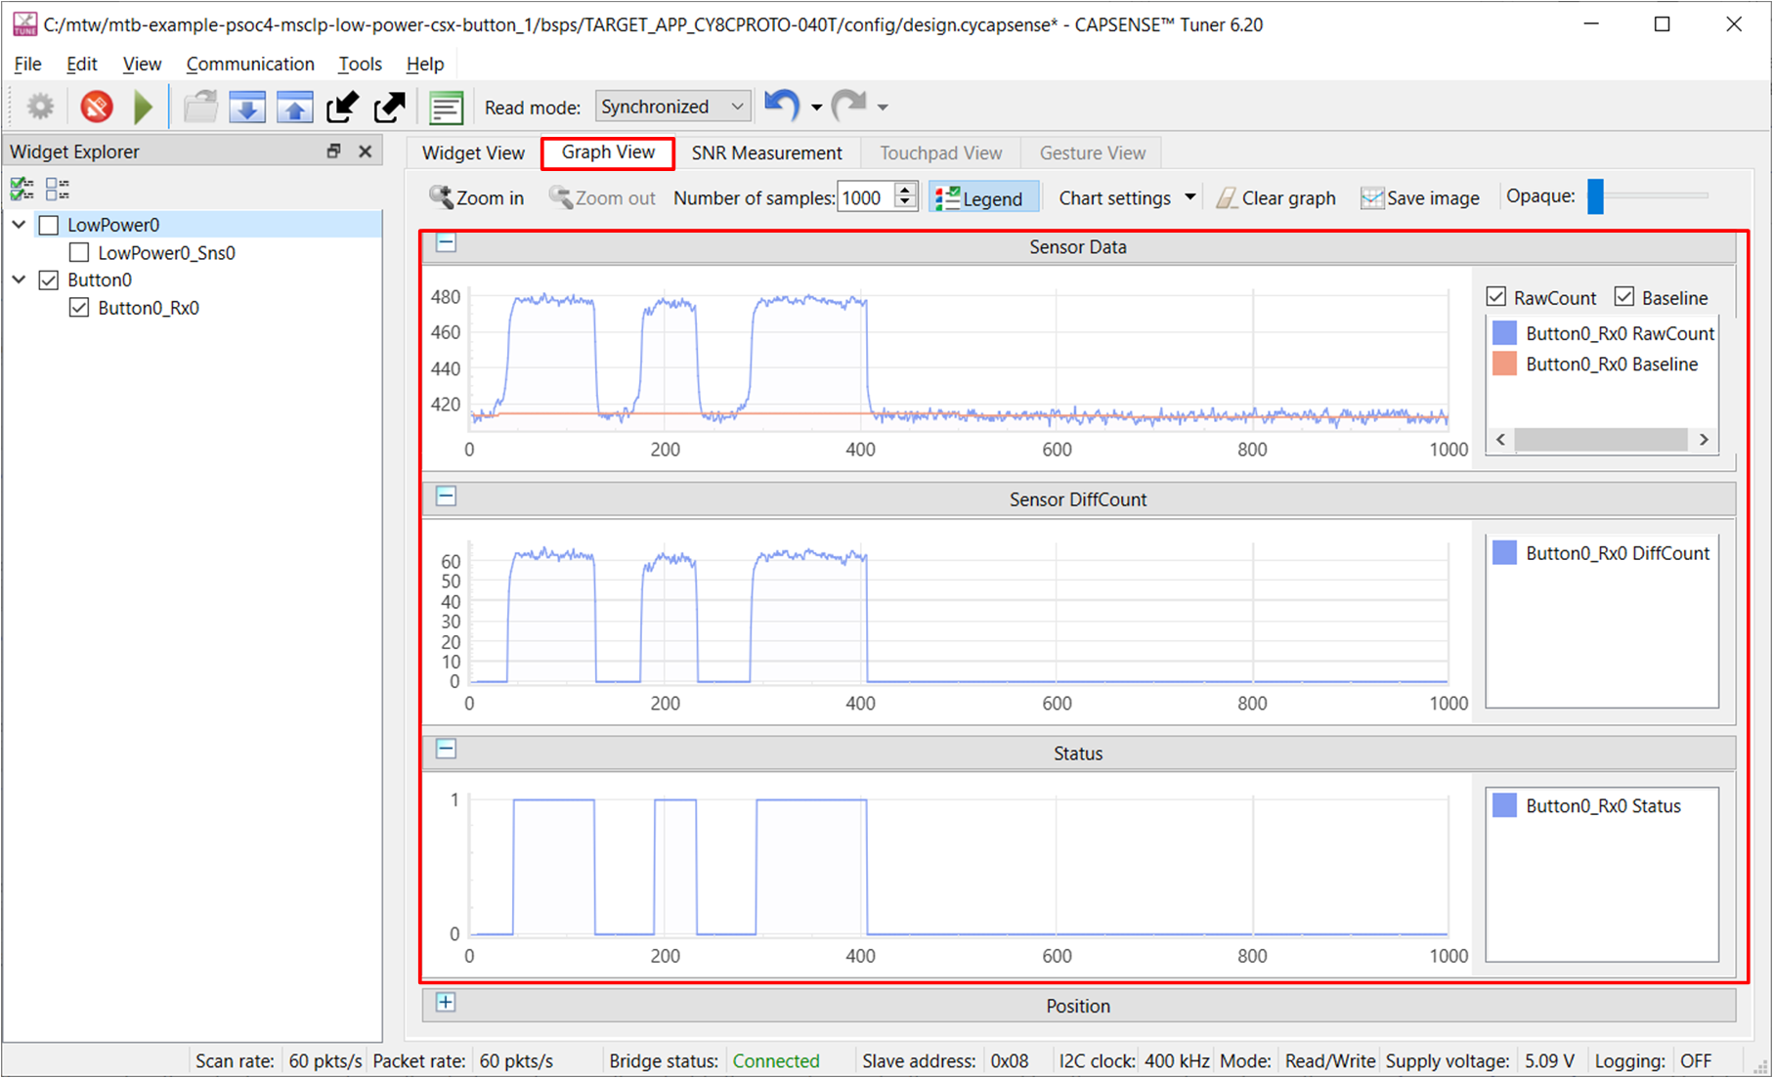This screenshot has height=1078, width=1773.
Task: Open the log window list icon
Action: click(446, 107)
